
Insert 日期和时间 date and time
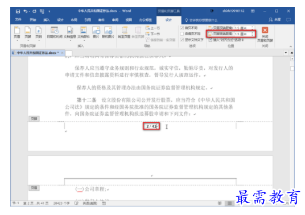55,32
